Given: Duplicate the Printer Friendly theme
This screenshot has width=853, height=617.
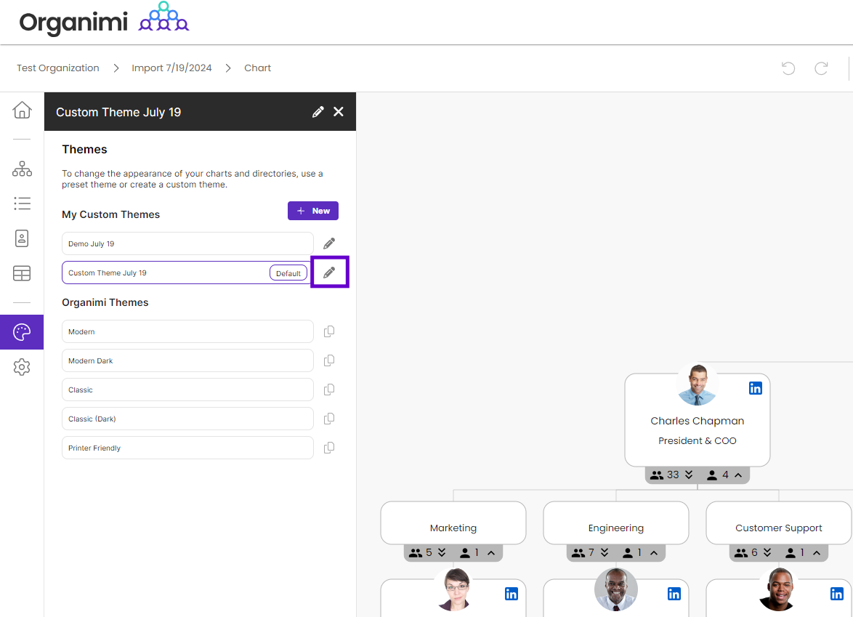Looking at the screenshot, I should (x=329, y=448).
